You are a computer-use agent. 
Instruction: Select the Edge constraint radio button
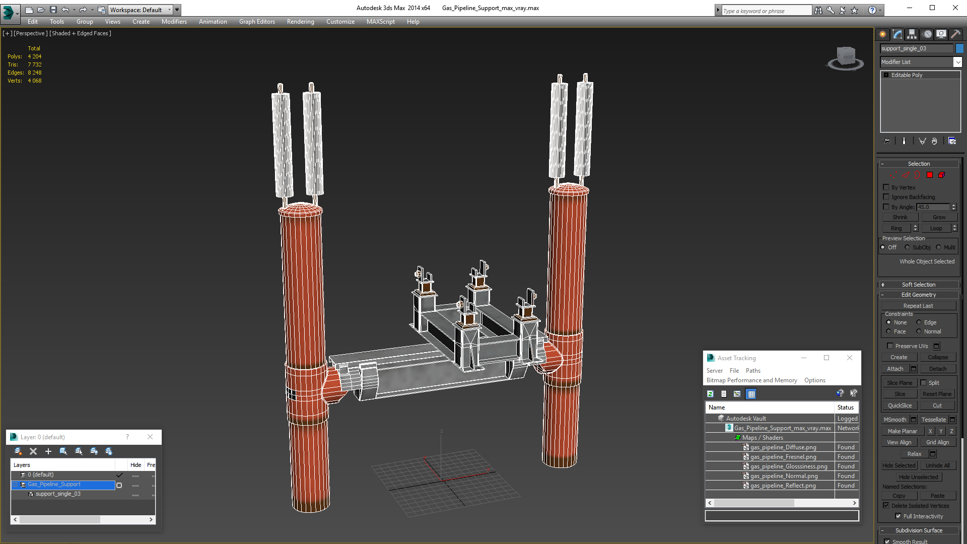point(919,322)
